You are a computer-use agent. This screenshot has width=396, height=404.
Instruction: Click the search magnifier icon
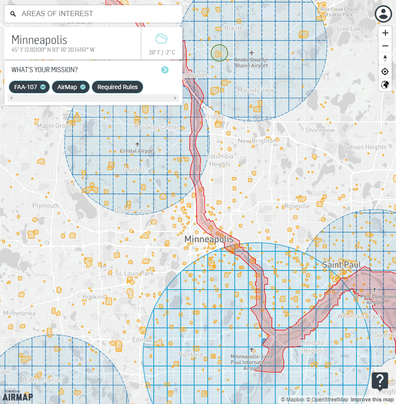[x=13, y=14]
